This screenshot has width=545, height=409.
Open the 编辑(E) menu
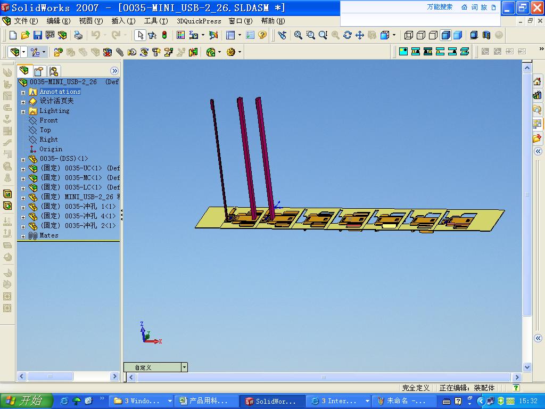(x=59, y=21)
